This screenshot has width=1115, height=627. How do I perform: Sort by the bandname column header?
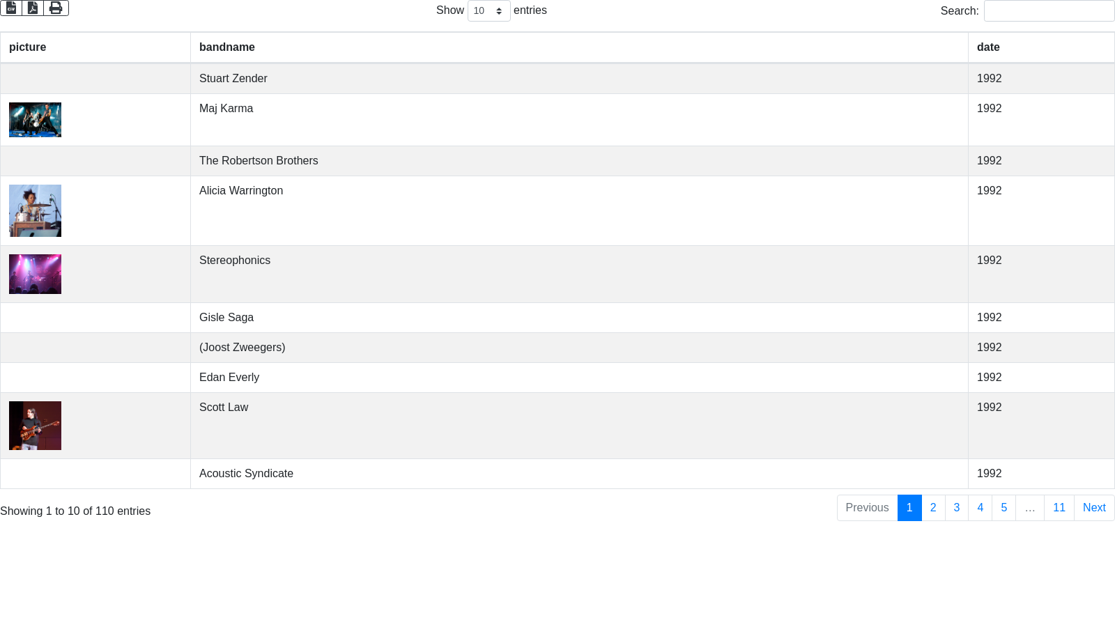pos(227,47)
